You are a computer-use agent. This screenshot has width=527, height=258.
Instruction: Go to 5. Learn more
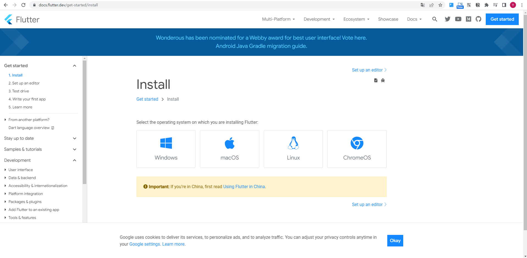20,107
